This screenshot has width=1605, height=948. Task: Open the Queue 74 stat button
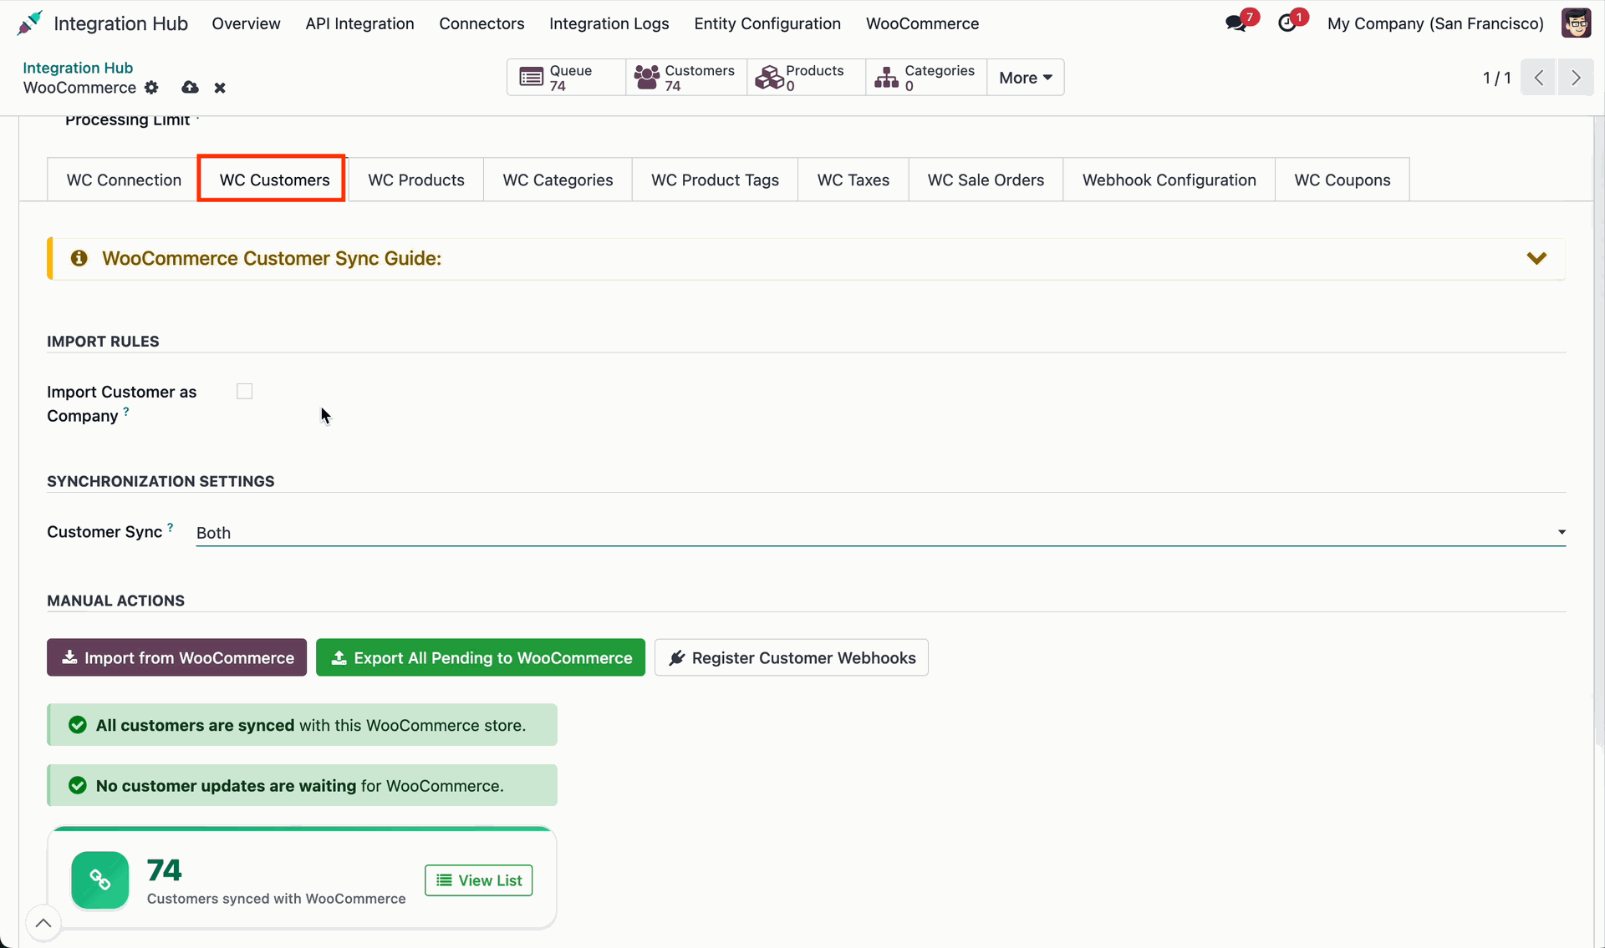click(566, 78)
